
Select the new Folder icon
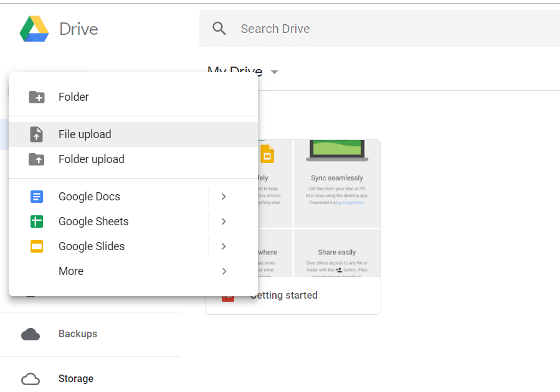coord(37,96)
